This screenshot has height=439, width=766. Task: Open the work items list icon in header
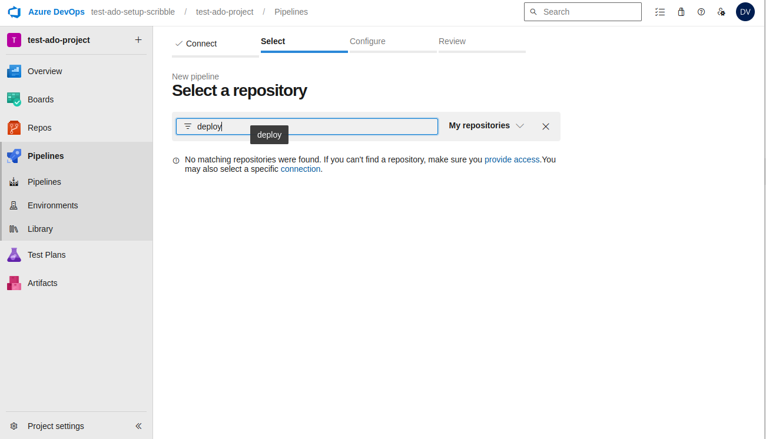pos(660,12)
